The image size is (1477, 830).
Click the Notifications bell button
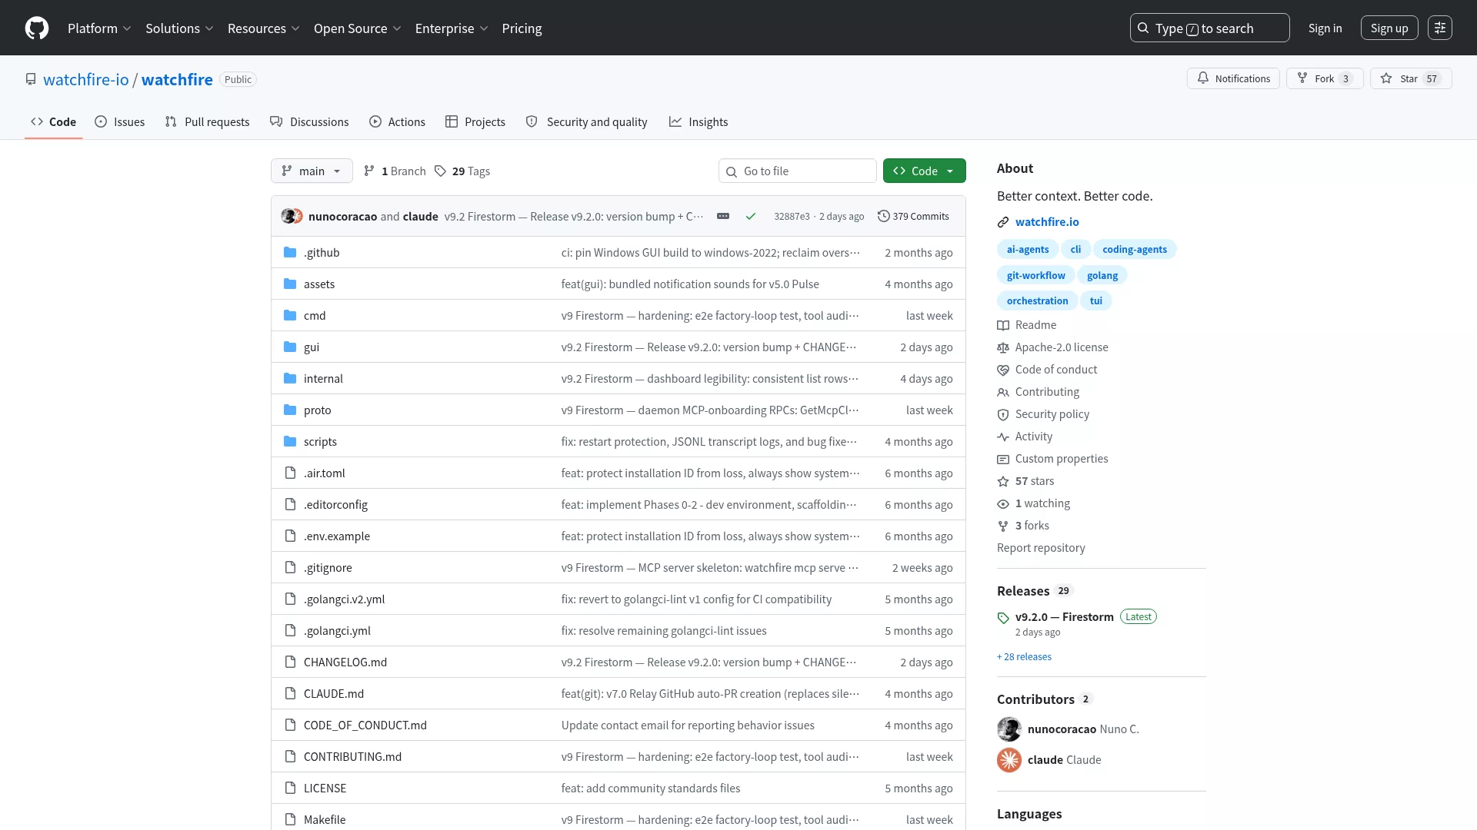click(x=1233, y=78)
